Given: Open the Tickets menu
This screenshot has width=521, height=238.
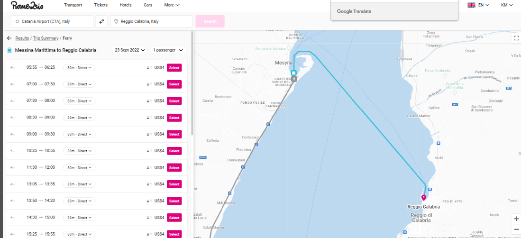Looking at the screenshot, I should click(101, 5).
